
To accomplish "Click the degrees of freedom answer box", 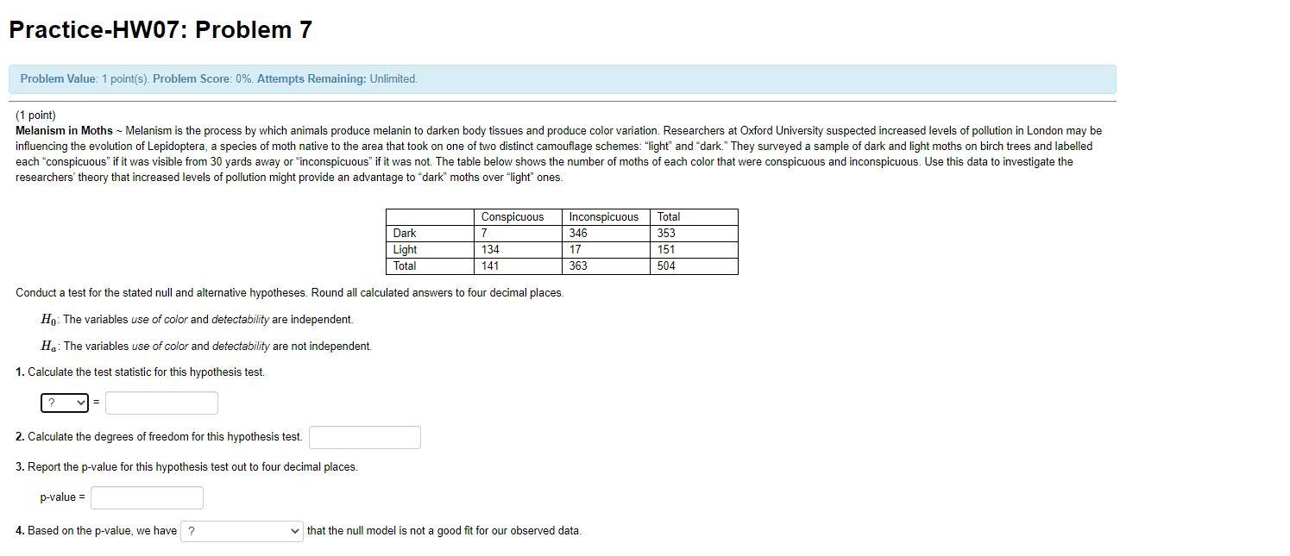I will click(364, 437).
